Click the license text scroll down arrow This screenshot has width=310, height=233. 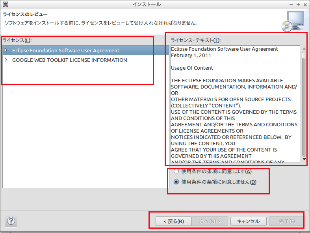coord(304,159)
